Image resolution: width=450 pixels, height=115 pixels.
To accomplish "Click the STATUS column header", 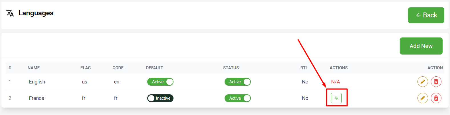I will (x=231, y=68).
